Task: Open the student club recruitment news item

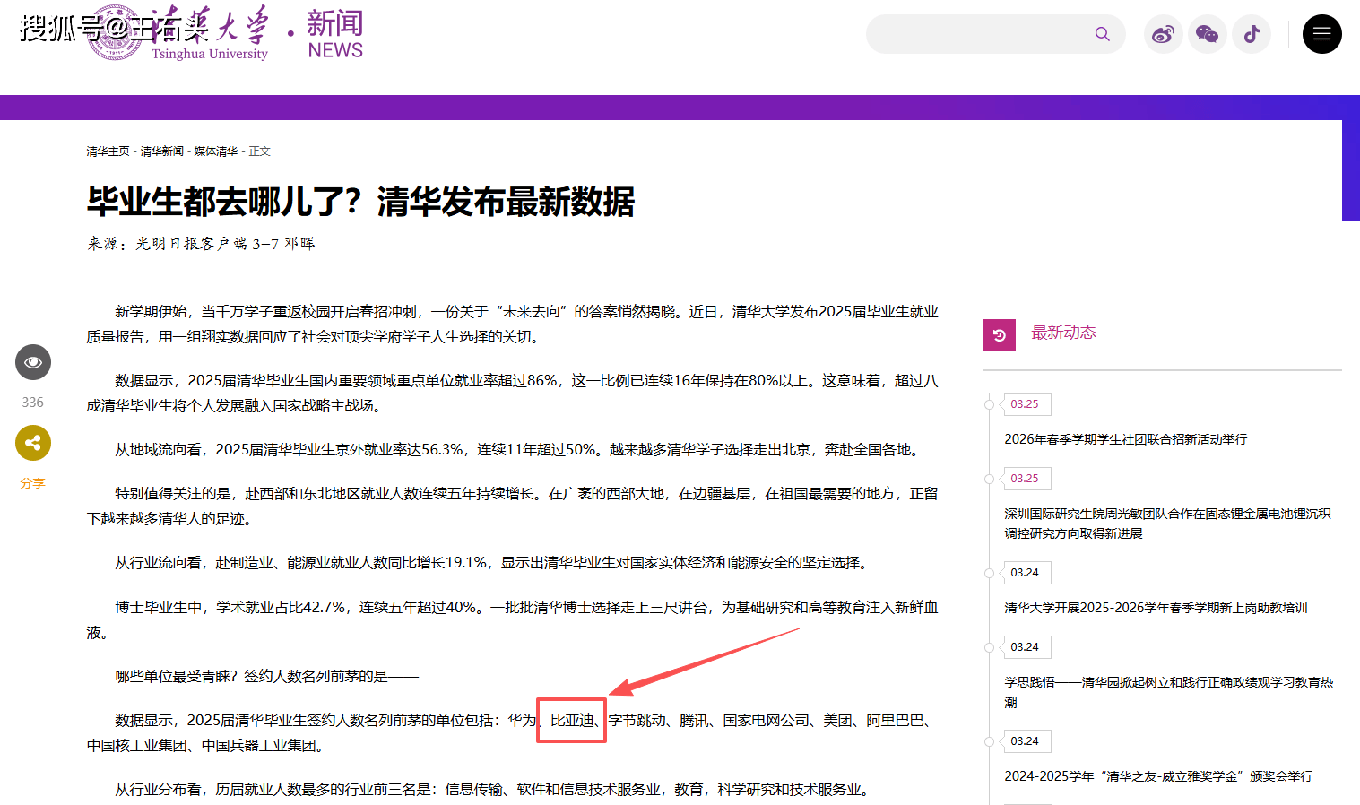Action: coord(1125,439)
